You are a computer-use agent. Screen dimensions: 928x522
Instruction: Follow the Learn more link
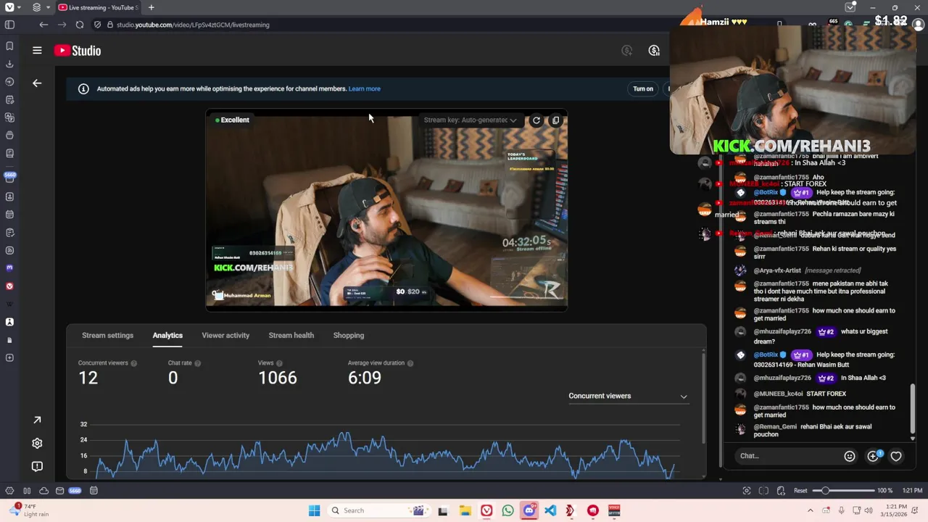pyautogui.click(x=365, y=88)
